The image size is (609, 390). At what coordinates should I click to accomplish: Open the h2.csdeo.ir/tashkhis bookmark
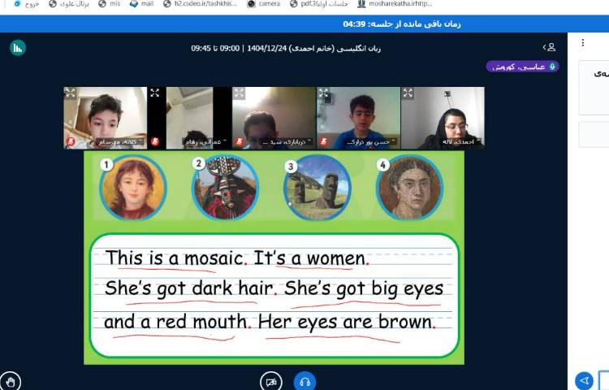pyautogui.click(x=200, y=4)
